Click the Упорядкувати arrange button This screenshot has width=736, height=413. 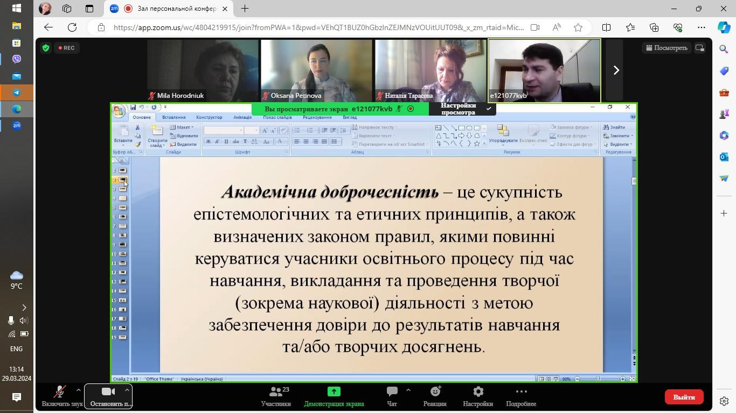pos(503,135)
